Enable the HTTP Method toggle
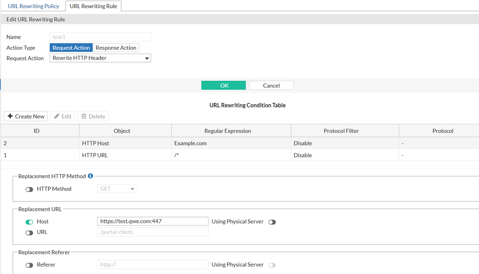479x274 pixels. (29, 189)
